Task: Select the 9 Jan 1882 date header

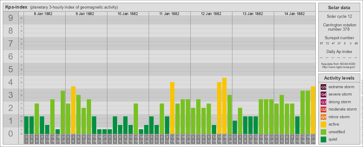Action: (x=85, y=14)
